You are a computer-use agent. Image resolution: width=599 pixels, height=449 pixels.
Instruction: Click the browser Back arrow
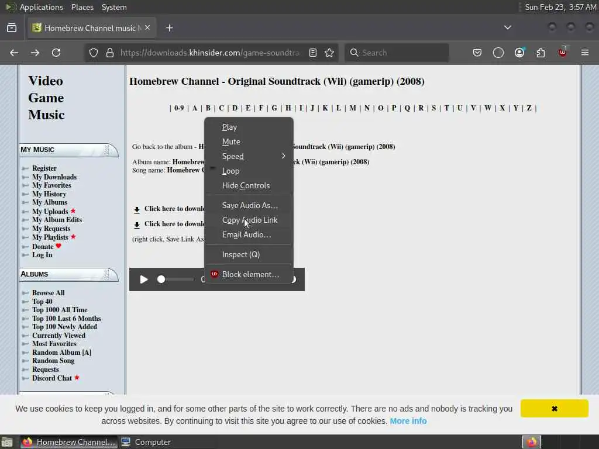pos(14,53)
